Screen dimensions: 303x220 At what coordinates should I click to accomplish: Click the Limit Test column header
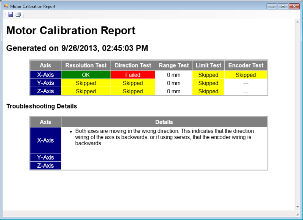208,65
